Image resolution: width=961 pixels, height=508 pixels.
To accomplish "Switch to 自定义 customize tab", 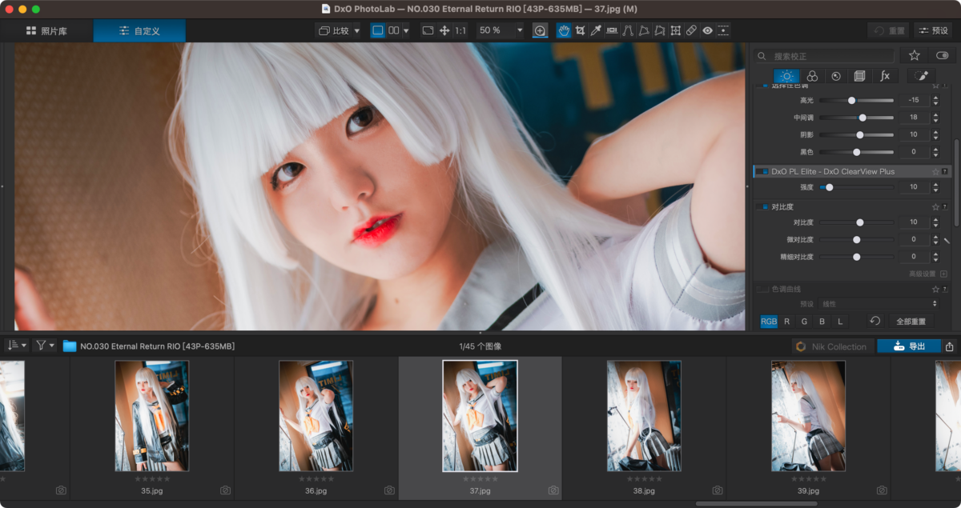I will (x=139, y=30).
